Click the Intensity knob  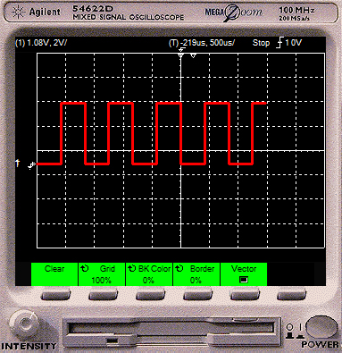pyautogui.click(x=24, y=324)
